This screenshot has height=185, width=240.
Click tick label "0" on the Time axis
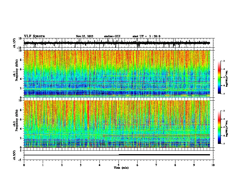click(x=24, y=165)
